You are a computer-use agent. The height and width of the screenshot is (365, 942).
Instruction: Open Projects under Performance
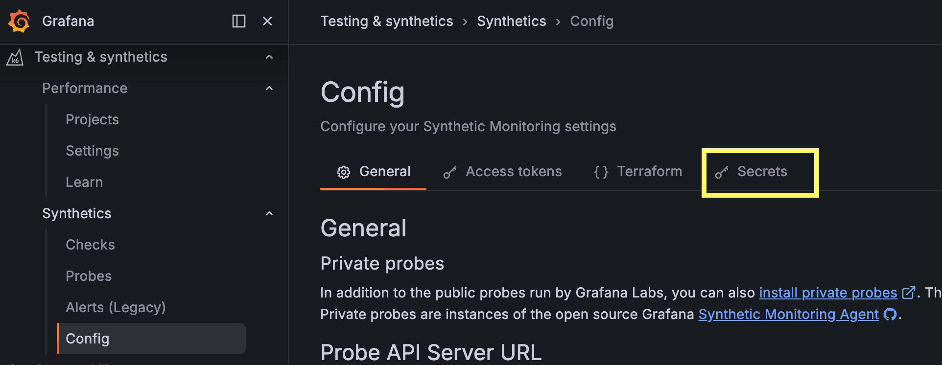(93, 119)
